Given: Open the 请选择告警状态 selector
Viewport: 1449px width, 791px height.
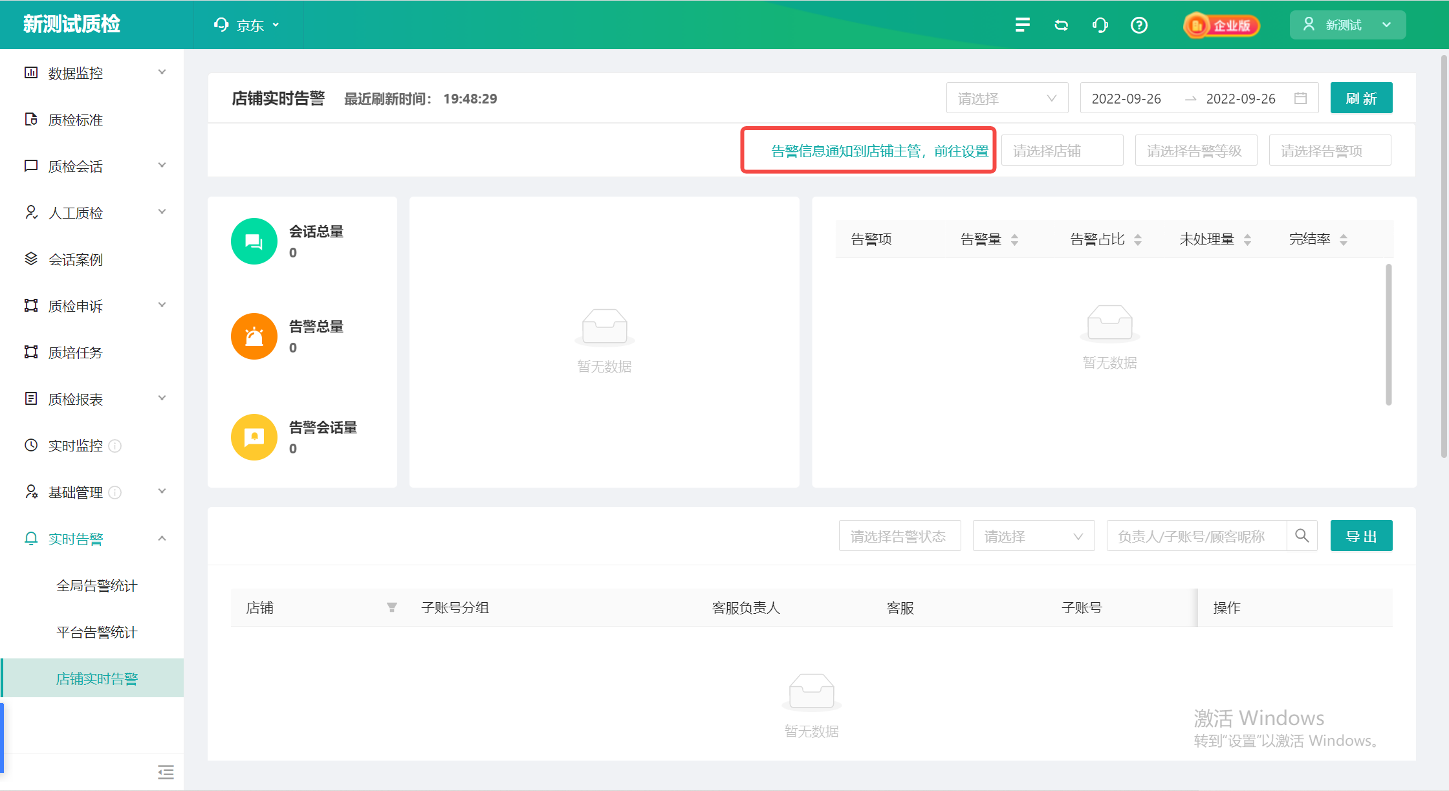Looking at the screenshot, I should [900, 536].
